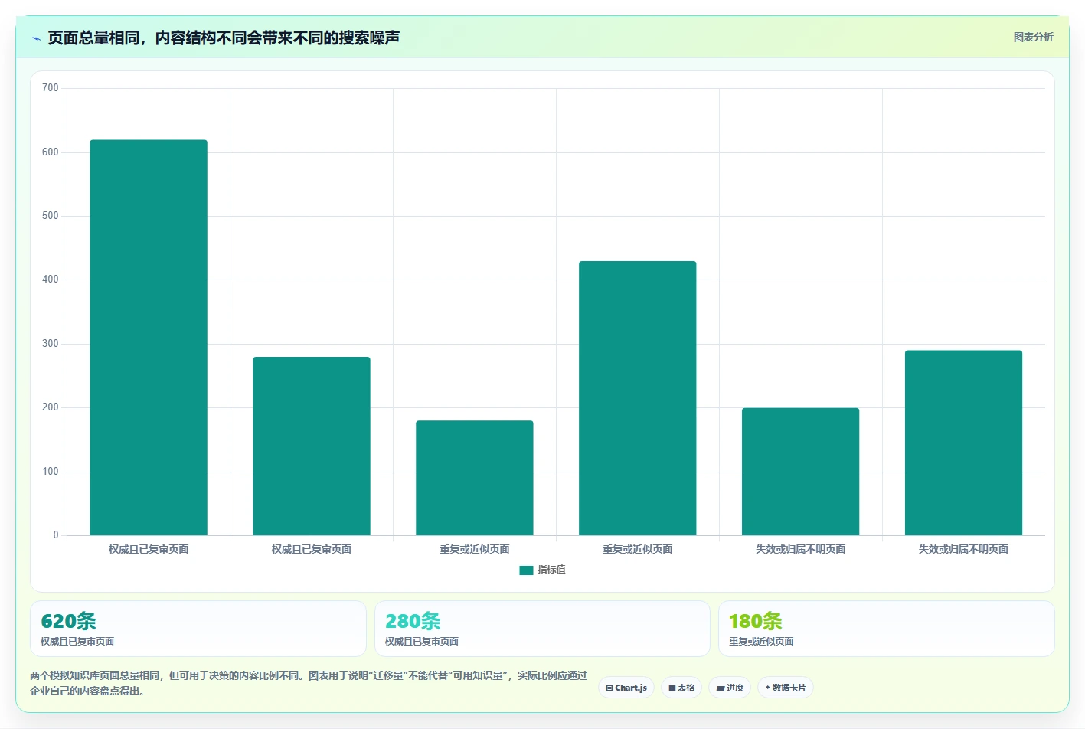Click the Chart.js tag pill
The image size is (1085, 729).
[626, 688]
